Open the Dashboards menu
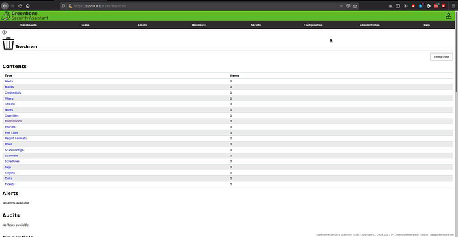 [x=28, y=25]
